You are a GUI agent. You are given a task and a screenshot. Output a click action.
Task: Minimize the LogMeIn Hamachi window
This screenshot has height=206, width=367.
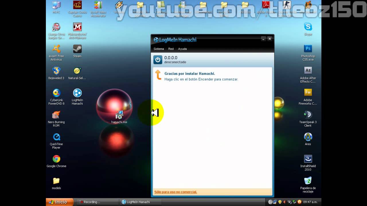[x=263, y=39]
